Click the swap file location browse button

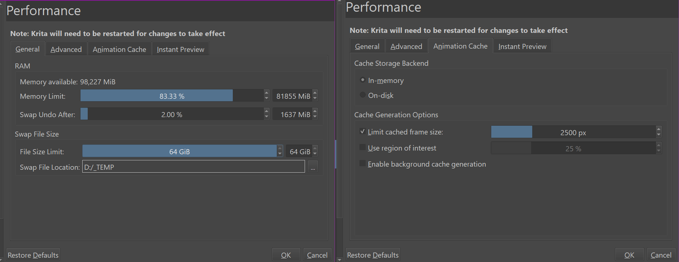[313, 167]
